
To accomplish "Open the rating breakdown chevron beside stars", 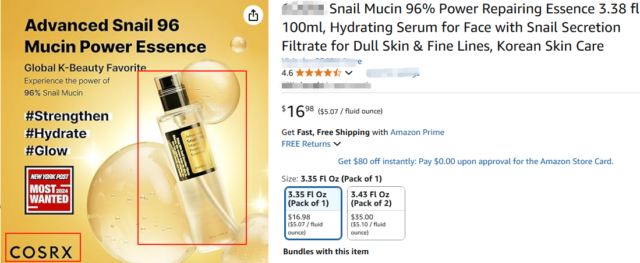I will (349, 73).
